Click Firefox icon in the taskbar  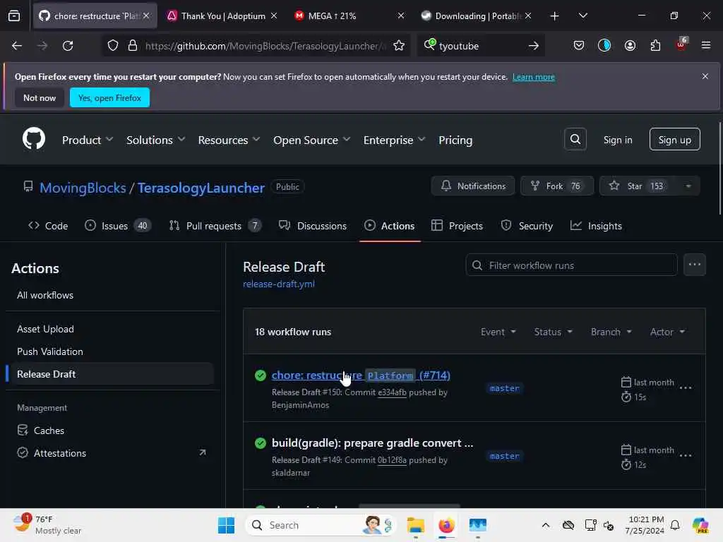point(446,525)
